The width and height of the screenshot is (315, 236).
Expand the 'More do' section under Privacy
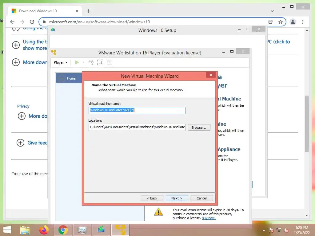(x=22, y=116)
